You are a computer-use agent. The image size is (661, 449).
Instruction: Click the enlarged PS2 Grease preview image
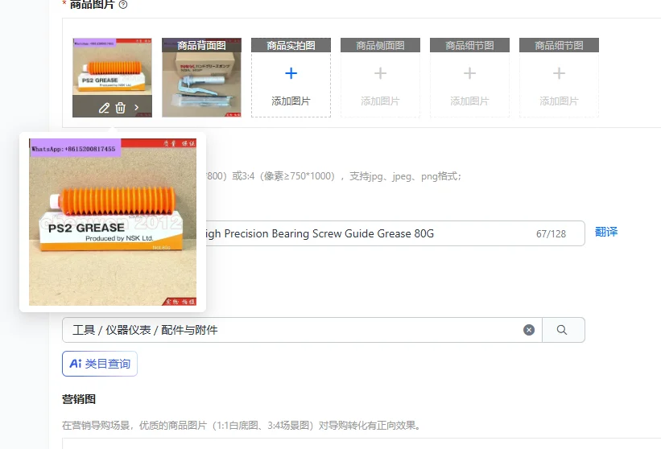pyautogui.click(x=113, y=222)
